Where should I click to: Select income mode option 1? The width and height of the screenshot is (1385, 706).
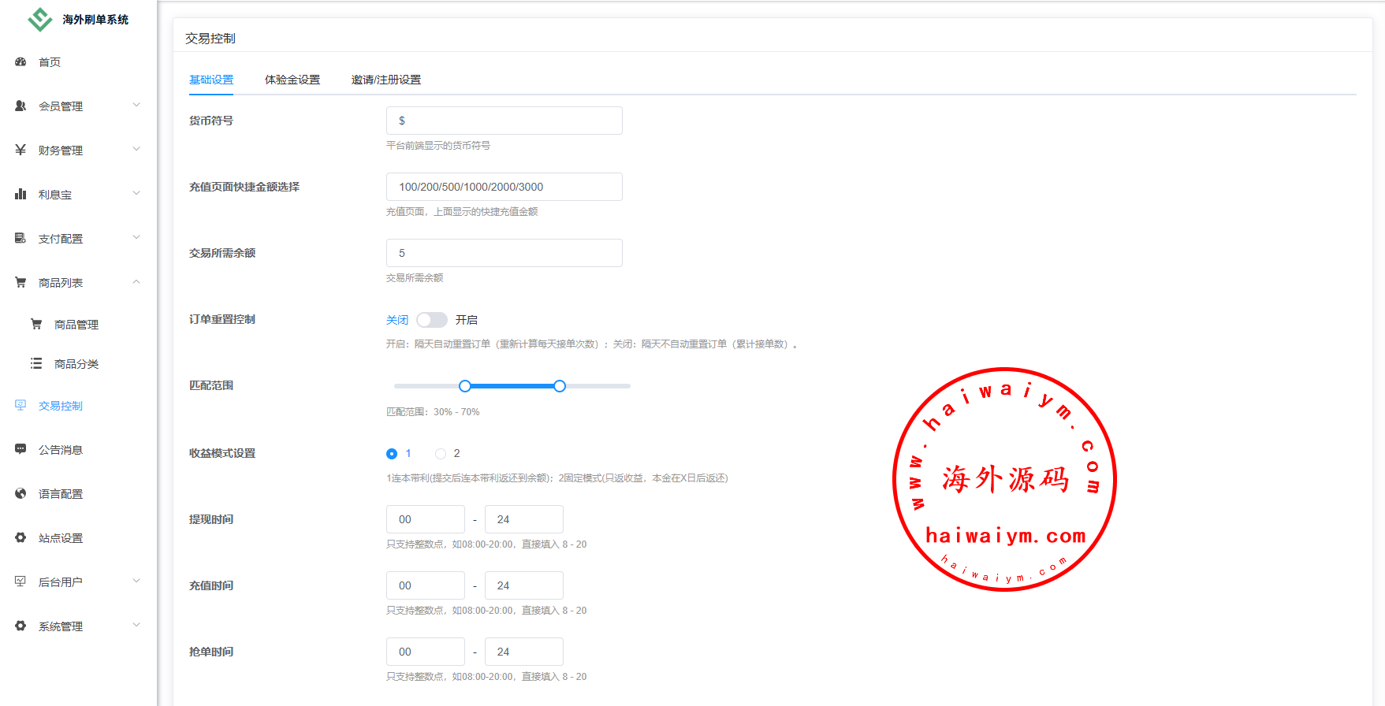click(x=392, y=454)
